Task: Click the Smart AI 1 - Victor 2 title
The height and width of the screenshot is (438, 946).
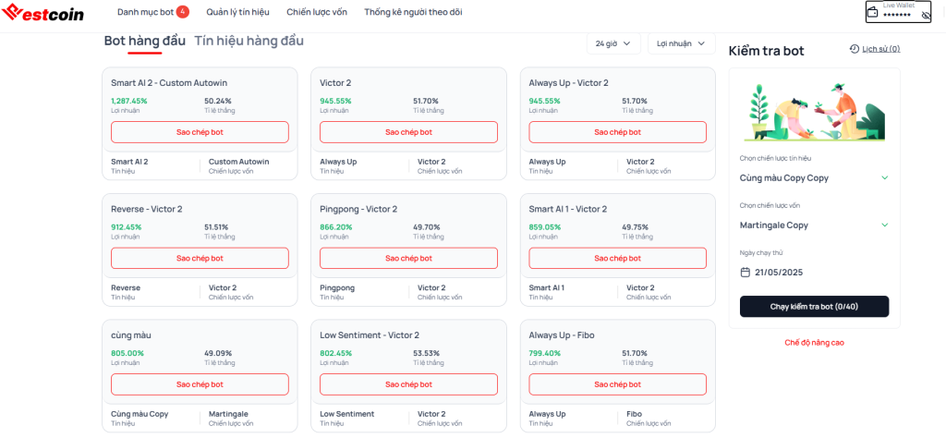Action: coord(568,209)
